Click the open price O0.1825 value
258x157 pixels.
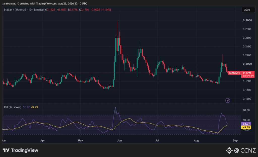pos(50,10)
